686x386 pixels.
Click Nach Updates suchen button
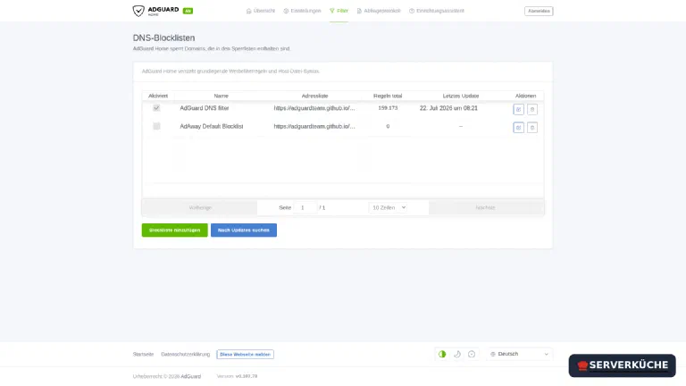click(244, 231)
